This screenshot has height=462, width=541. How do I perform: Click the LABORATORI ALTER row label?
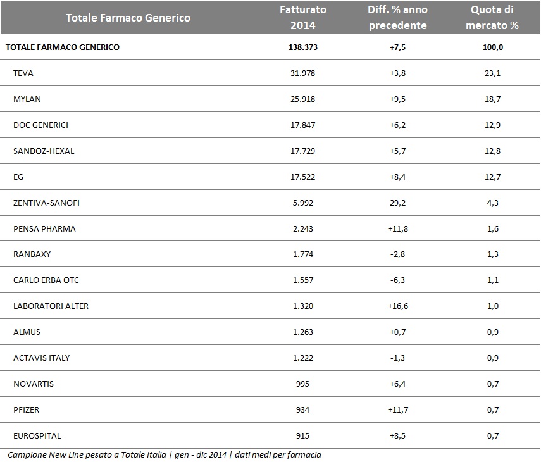(x=51, y=306)
